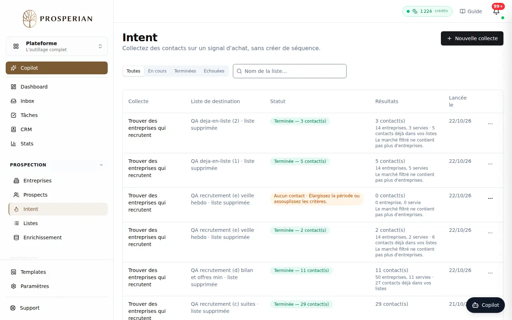Click the Nouvelle collecte button
This screenshot has width=512, height=320.
(x=472, y=38)
